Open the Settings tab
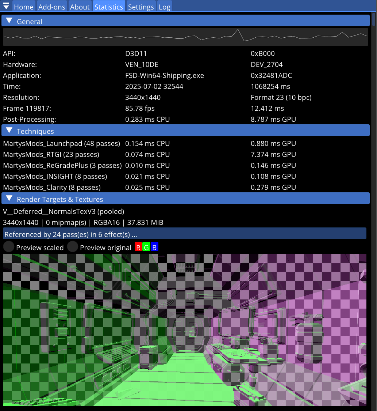 point(141,7)
